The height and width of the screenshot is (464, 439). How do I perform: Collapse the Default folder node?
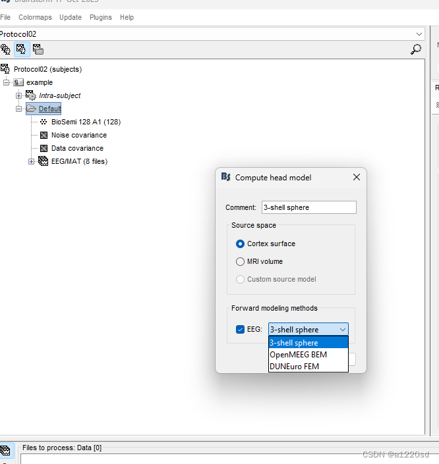(18, 109)
